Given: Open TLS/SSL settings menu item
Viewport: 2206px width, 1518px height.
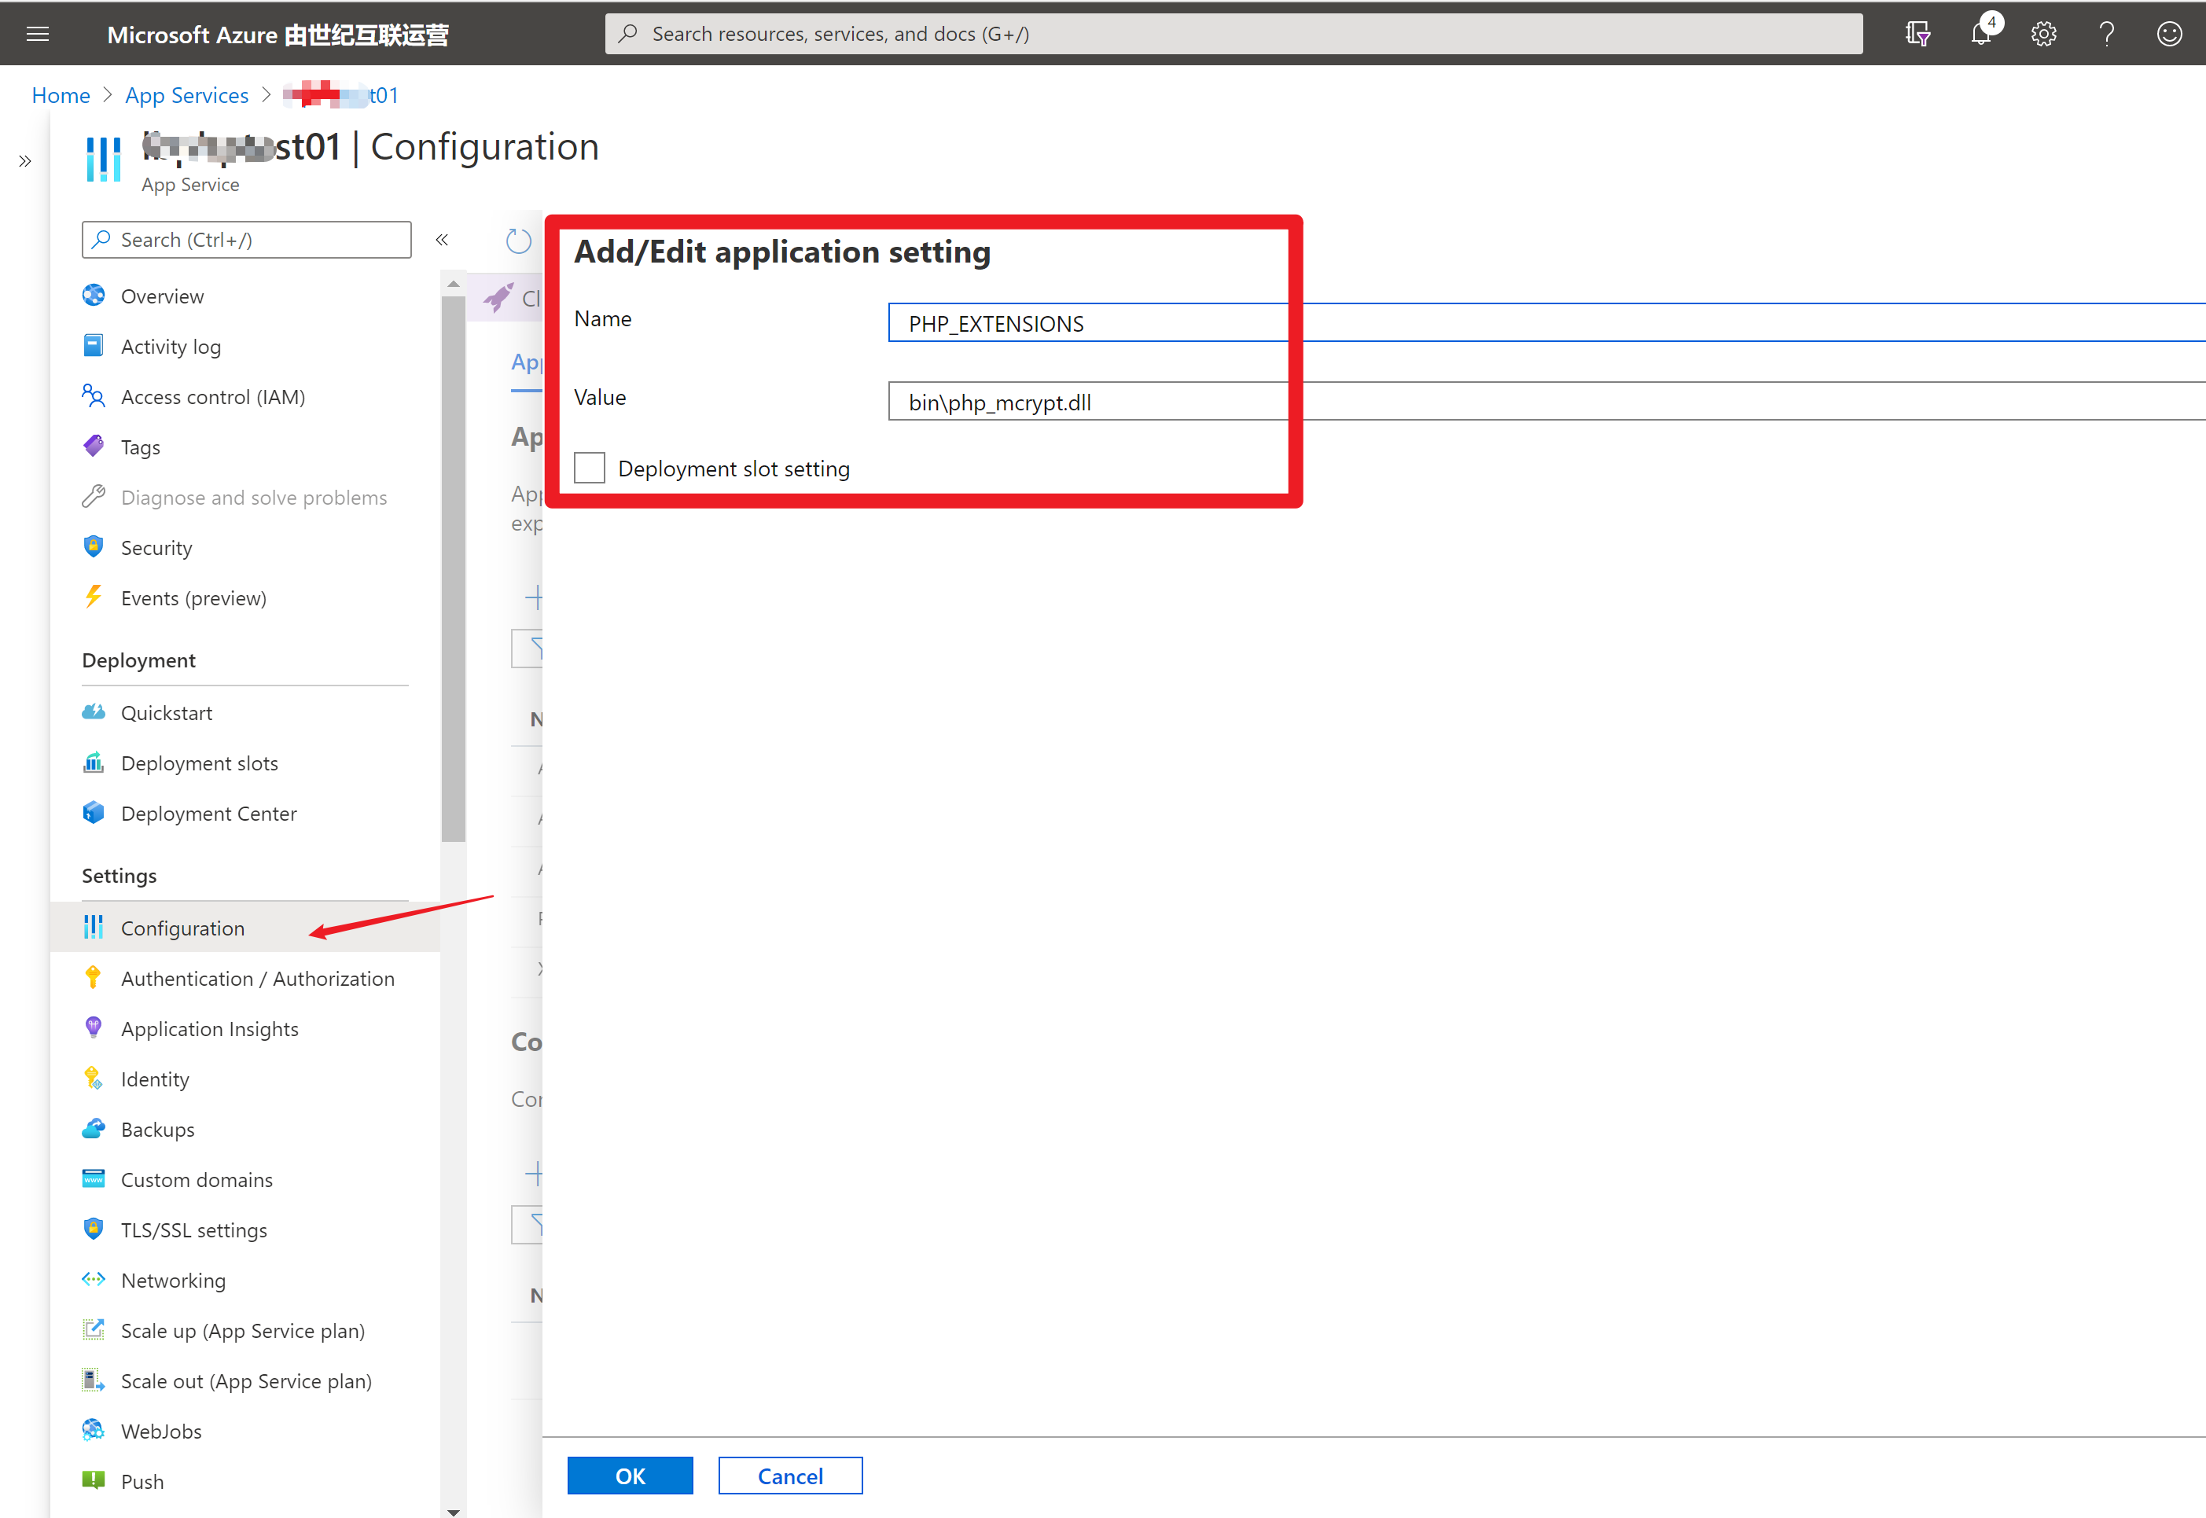Looking at the screenshot, I should [194, 1229].
